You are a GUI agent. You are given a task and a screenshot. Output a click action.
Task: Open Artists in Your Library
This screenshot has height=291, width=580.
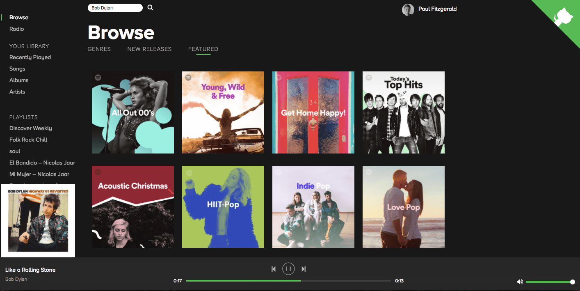click(17, 92)
